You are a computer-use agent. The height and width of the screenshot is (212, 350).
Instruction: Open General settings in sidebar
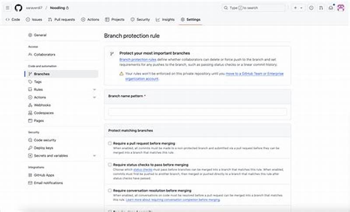(61, 35)
